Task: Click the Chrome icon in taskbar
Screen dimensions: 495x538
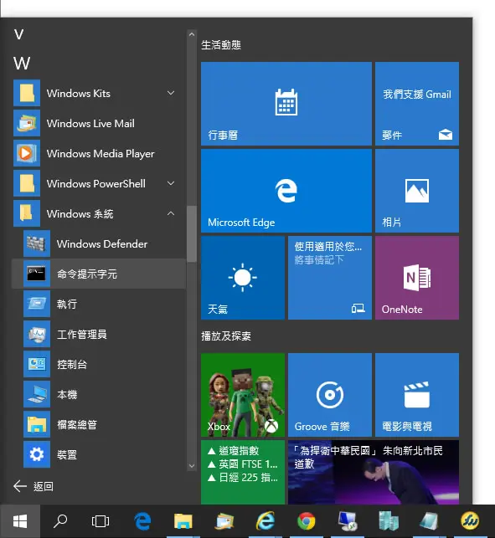Action: click(x=307, y=521)
